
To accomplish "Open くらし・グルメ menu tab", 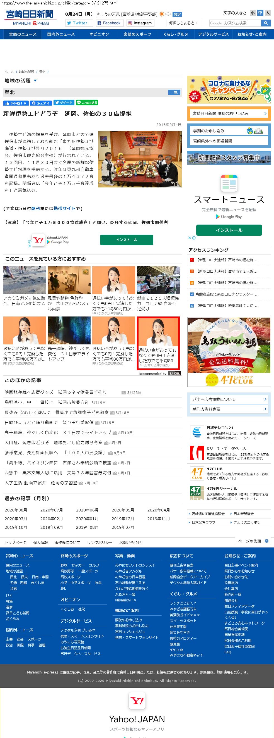I will click(176, 34).
